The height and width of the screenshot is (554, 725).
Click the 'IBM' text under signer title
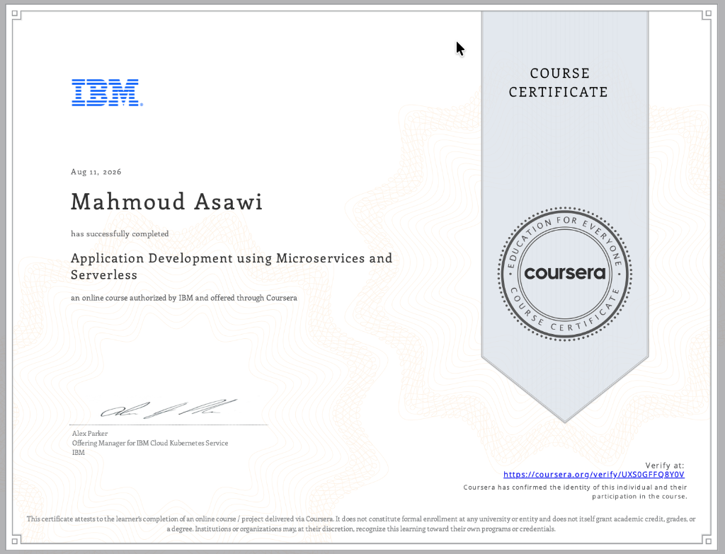click(79, 452)
